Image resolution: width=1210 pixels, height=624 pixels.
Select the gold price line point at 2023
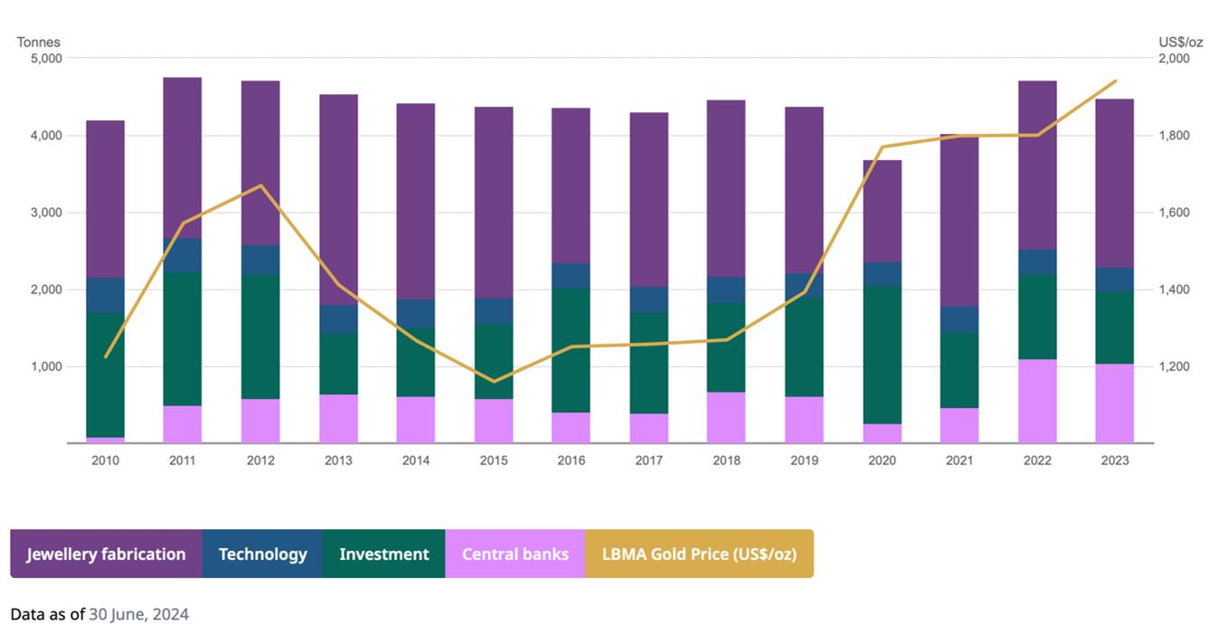(x=1115, y=81)
